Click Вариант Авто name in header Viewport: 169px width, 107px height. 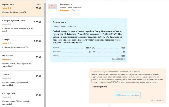tap(66, 4)
